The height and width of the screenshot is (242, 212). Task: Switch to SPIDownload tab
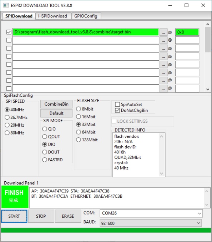[x=19, y=16]
